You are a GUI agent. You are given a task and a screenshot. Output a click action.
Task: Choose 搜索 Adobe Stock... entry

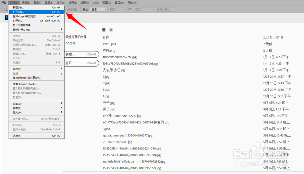(36, 84)
